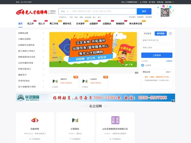
Task: Open 找工作 nav item
Action: pos(31,24)
